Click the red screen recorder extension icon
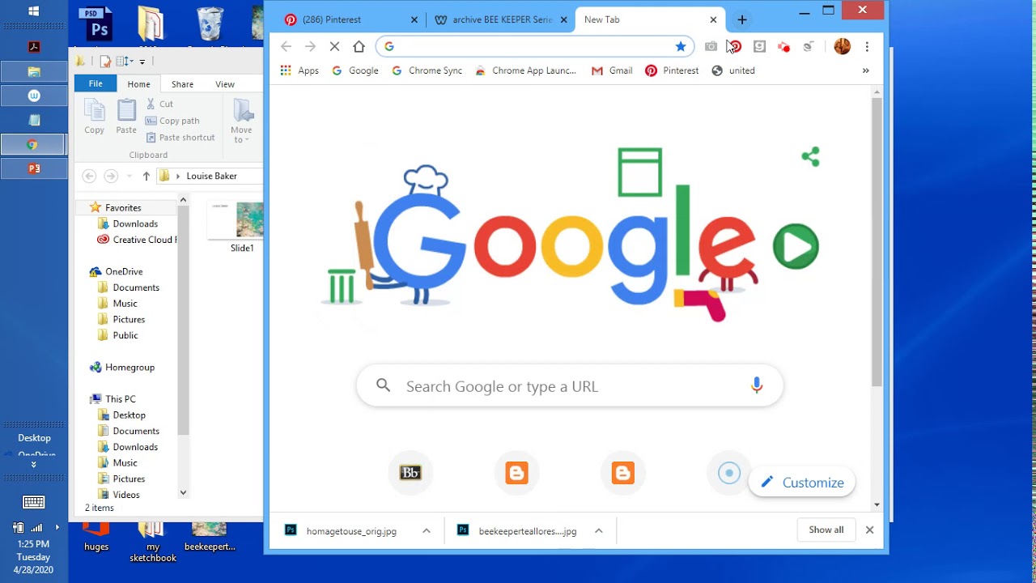This screenshot has height=583, width=1036. [783, 47]
